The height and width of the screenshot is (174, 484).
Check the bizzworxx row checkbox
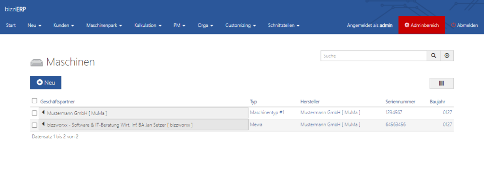35,125
